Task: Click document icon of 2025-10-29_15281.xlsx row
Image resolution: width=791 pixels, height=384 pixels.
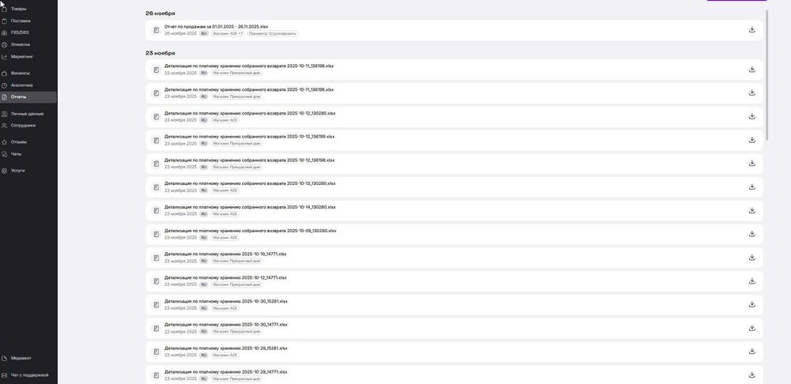Action: click(157, 352)
